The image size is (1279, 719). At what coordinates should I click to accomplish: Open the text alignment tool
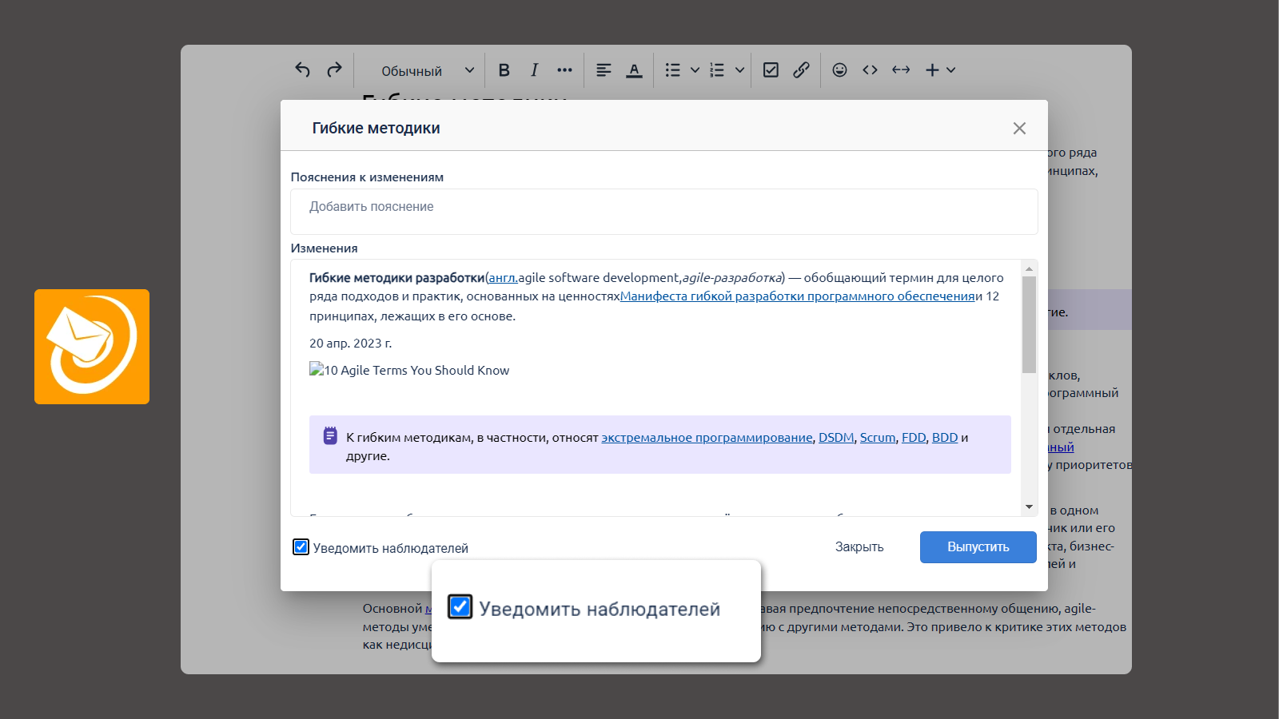tap(604, 70)
